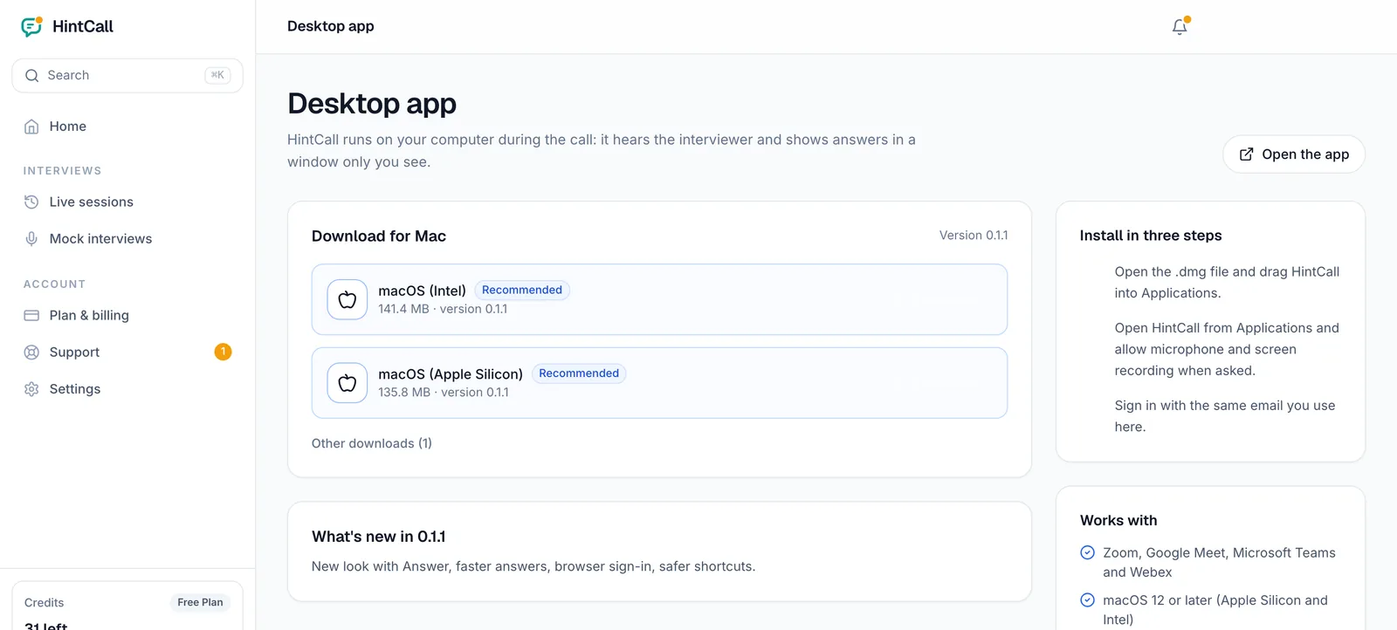Select the macOS (Intel) download card
The height and width of the screenshot is (630, 1397).
pos(659,299)
